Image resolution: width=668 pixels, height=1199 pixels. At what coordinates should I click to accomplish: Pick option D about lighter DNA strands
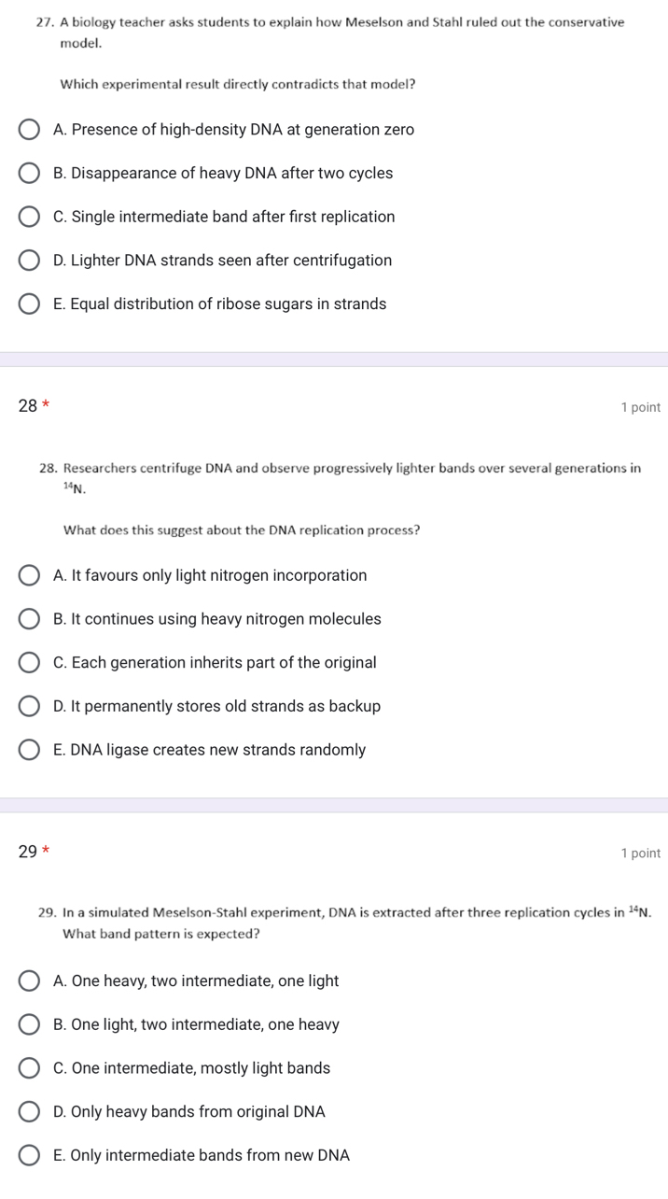[x=29, y=260]
